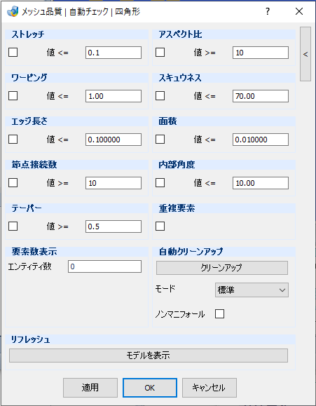
Task: Click the モデルを表示 button
Action: [x=149, y=356]
